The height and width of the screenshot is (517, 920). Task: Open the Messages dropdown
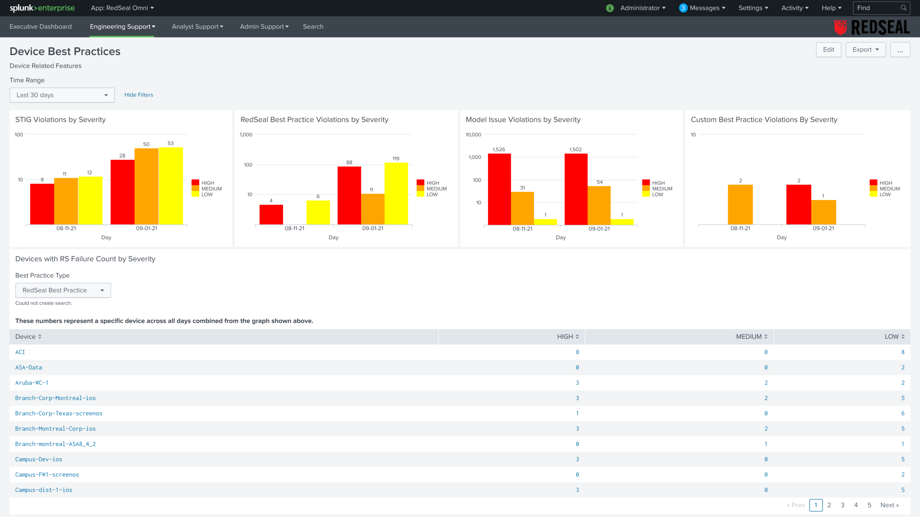708,8
